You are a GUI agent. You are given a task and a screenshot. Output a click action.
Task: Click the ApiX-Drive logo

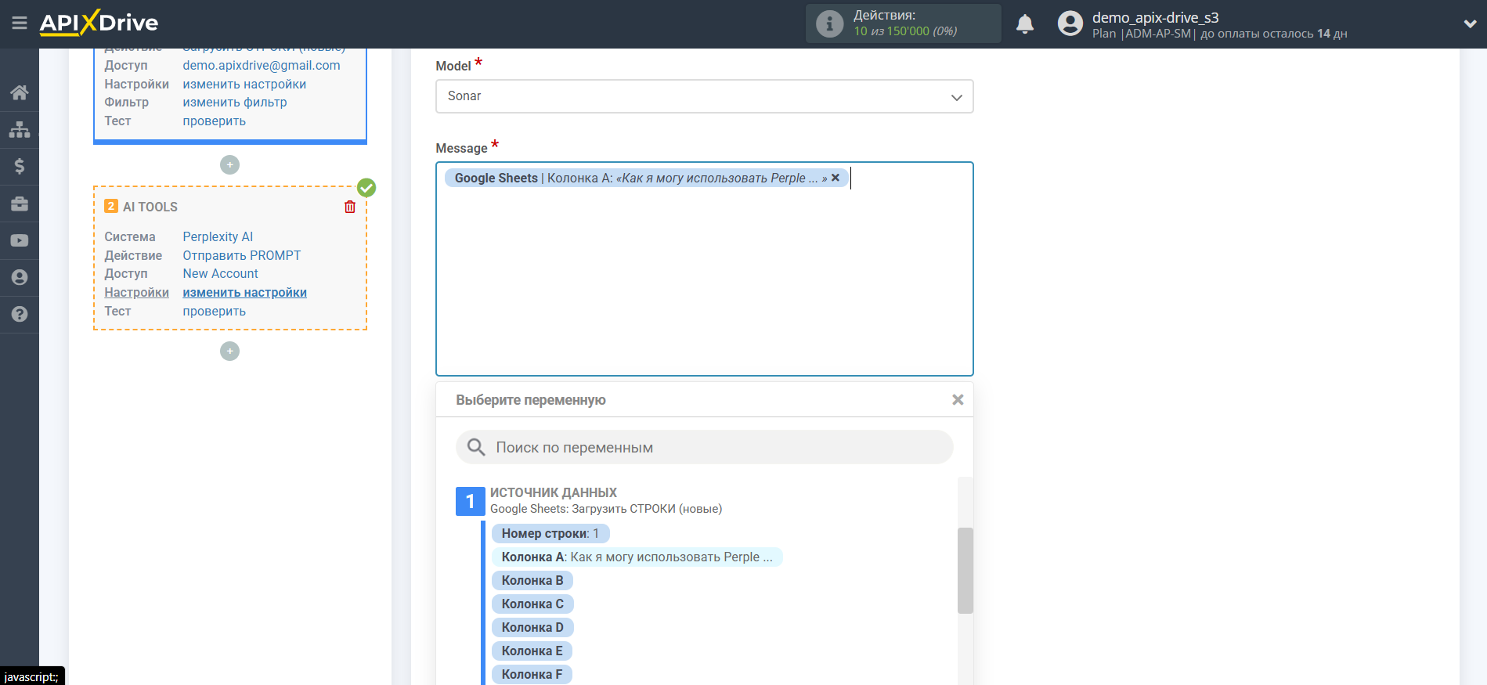[x=99, y=23]
